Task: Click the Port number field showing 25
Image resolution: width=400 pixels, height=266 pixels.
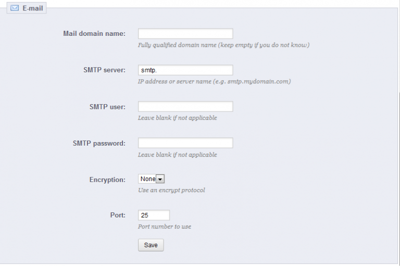Action: [154, 215]
